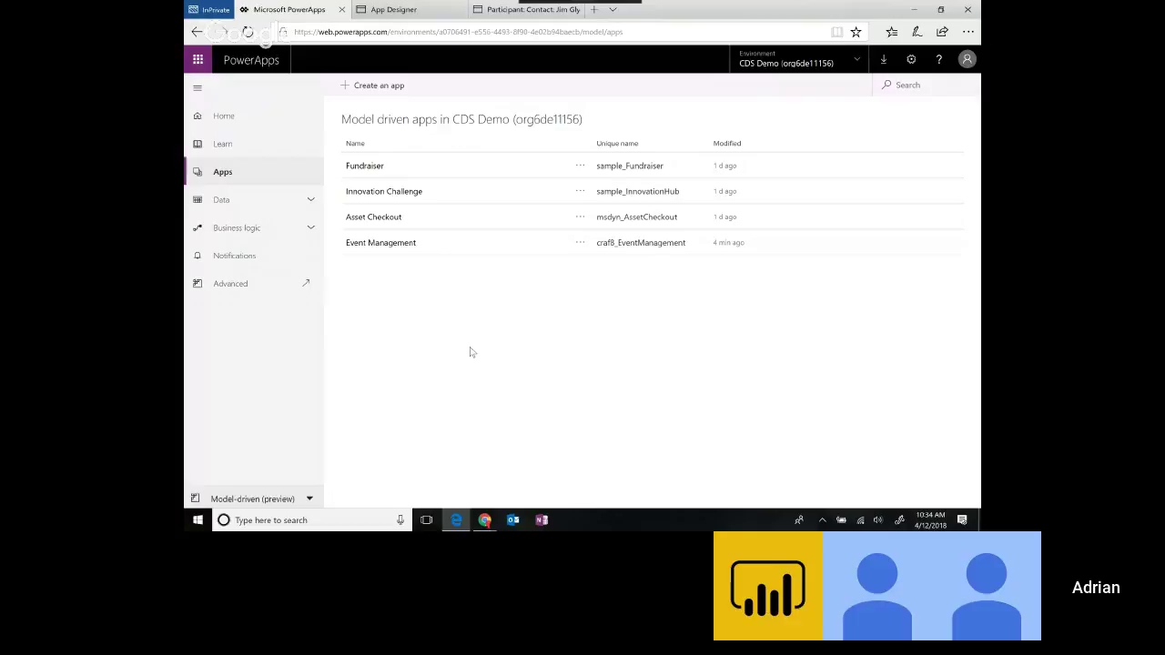Image resolution: width=1165 pixels, height=655 pixels.
Task: Open the Windows Start menu
Action: 198,520
